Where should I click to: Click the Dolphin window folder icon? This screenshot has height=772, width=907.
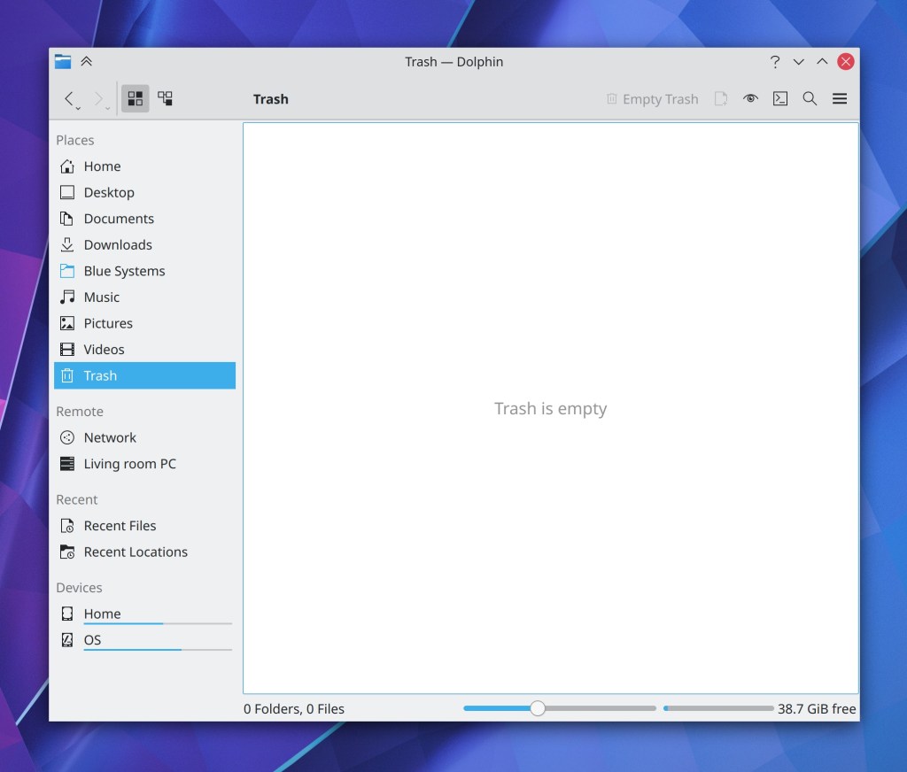click(63, 61)
